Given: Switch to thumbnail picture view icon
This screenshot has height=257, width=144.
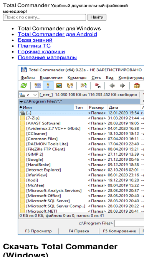Looking at the screenshot, I should tap(59, 86).
